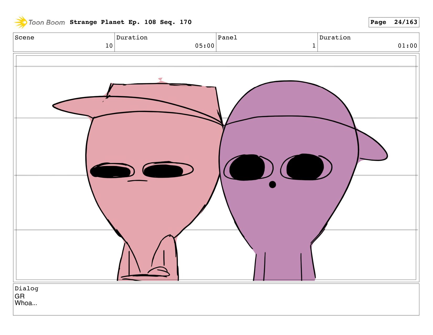This screenshot has width=433, height=335.
Task: Click the character name 'GR'
Action: coord(20,296)
